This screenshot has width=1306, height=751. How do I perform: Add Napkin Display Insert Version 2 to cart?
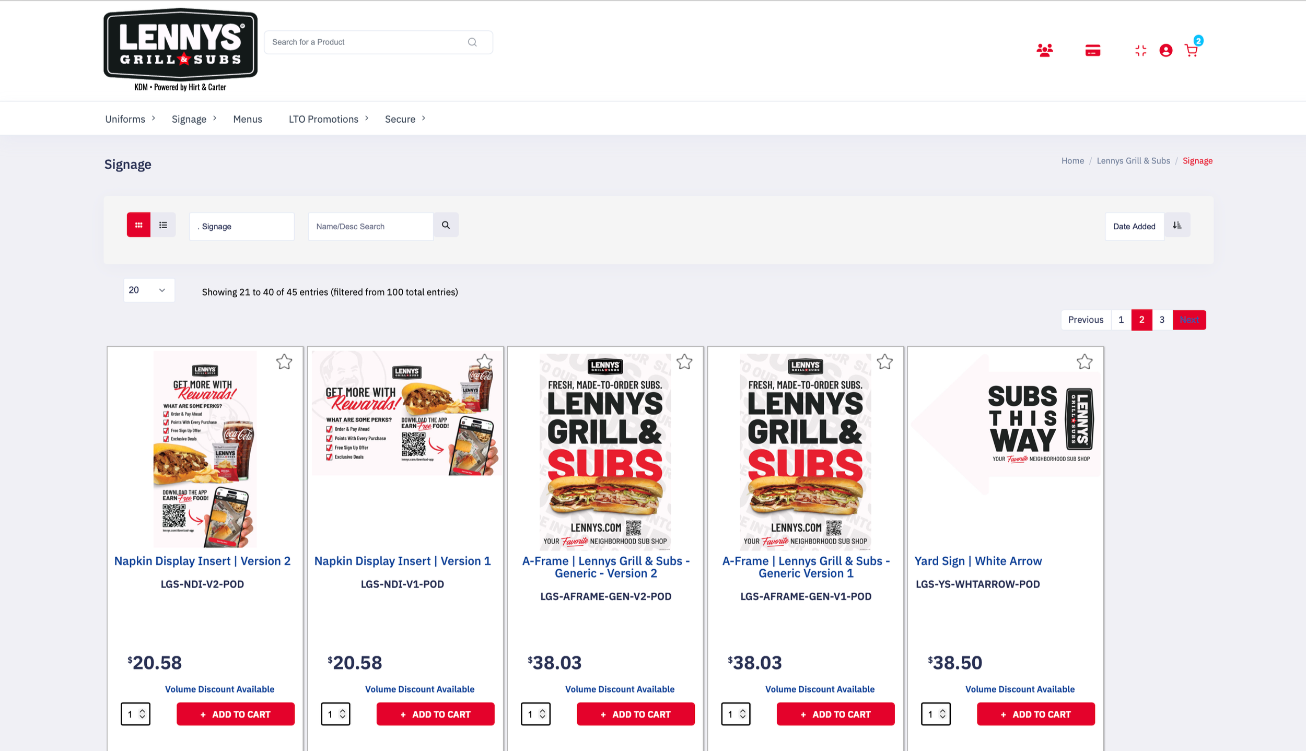point(236,714)
